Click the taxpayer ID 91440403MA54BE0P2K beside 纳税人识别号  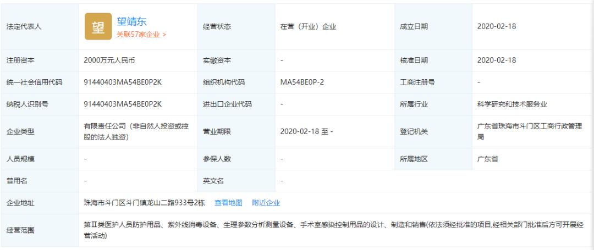tap(123, 104)
